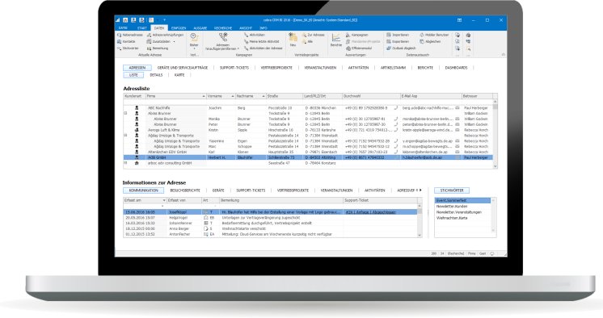This screenshot has width=603, height=318.
Task: Open Stichwörter in the Aktuelle Adresse group
Action: (x=128, y=48)
